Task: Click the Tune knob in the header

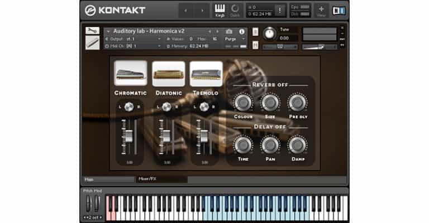Action: click(269, 33)
